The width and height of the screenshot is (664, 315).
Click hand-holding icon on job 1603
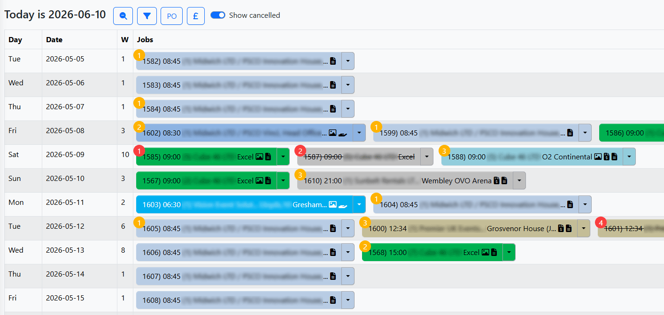point(342,204)
